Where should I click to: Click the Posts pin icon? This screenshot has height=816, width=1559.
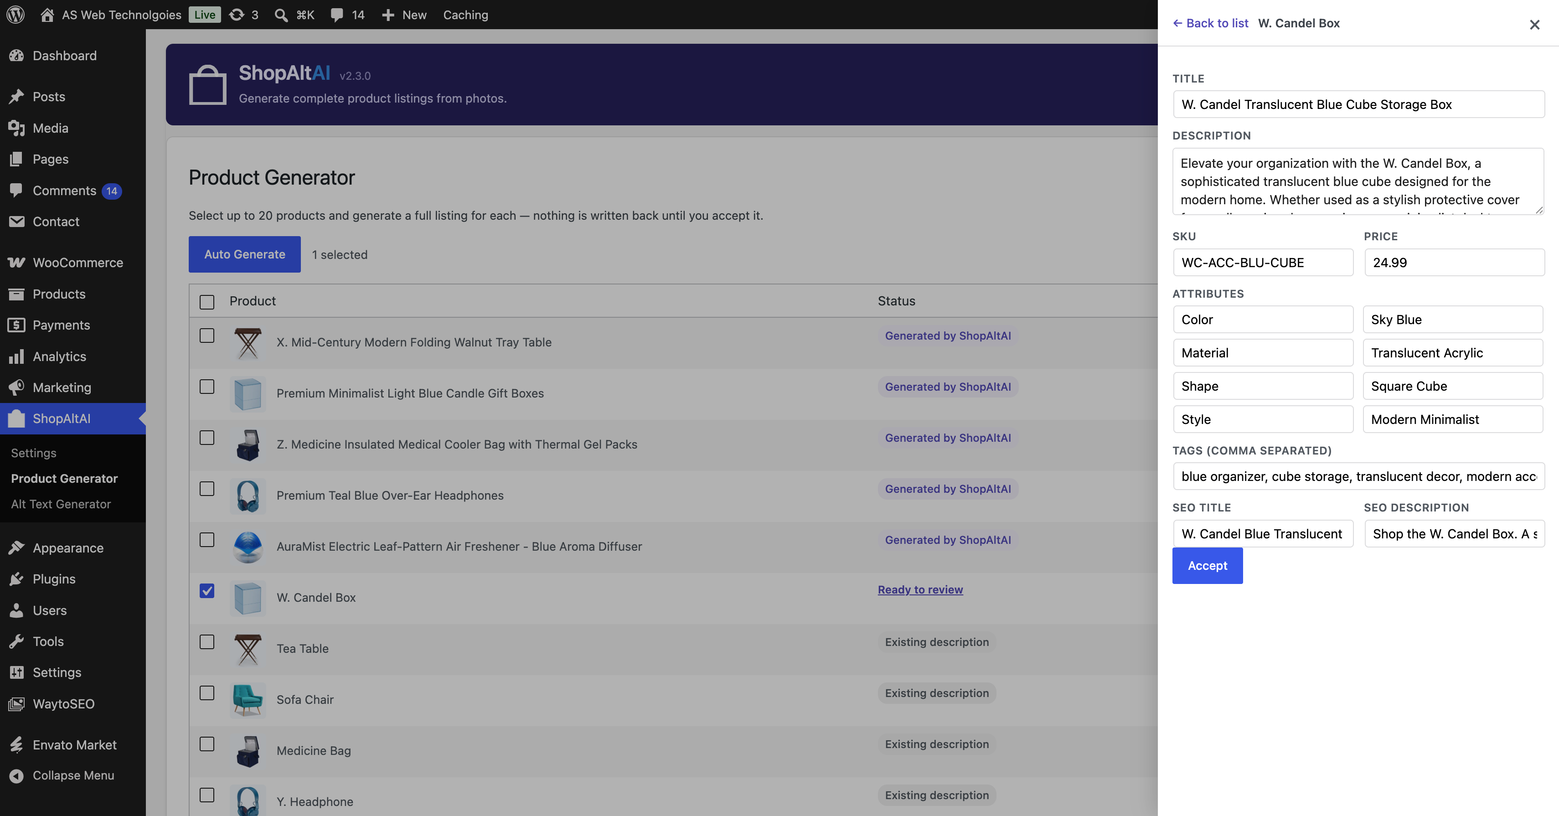click(17, 97)
